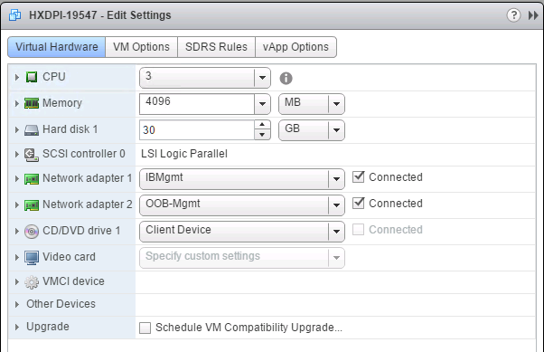This screenshot has width=544, height=352.
Task: Switch to the VM Options tab
Action: coord(141,47)
